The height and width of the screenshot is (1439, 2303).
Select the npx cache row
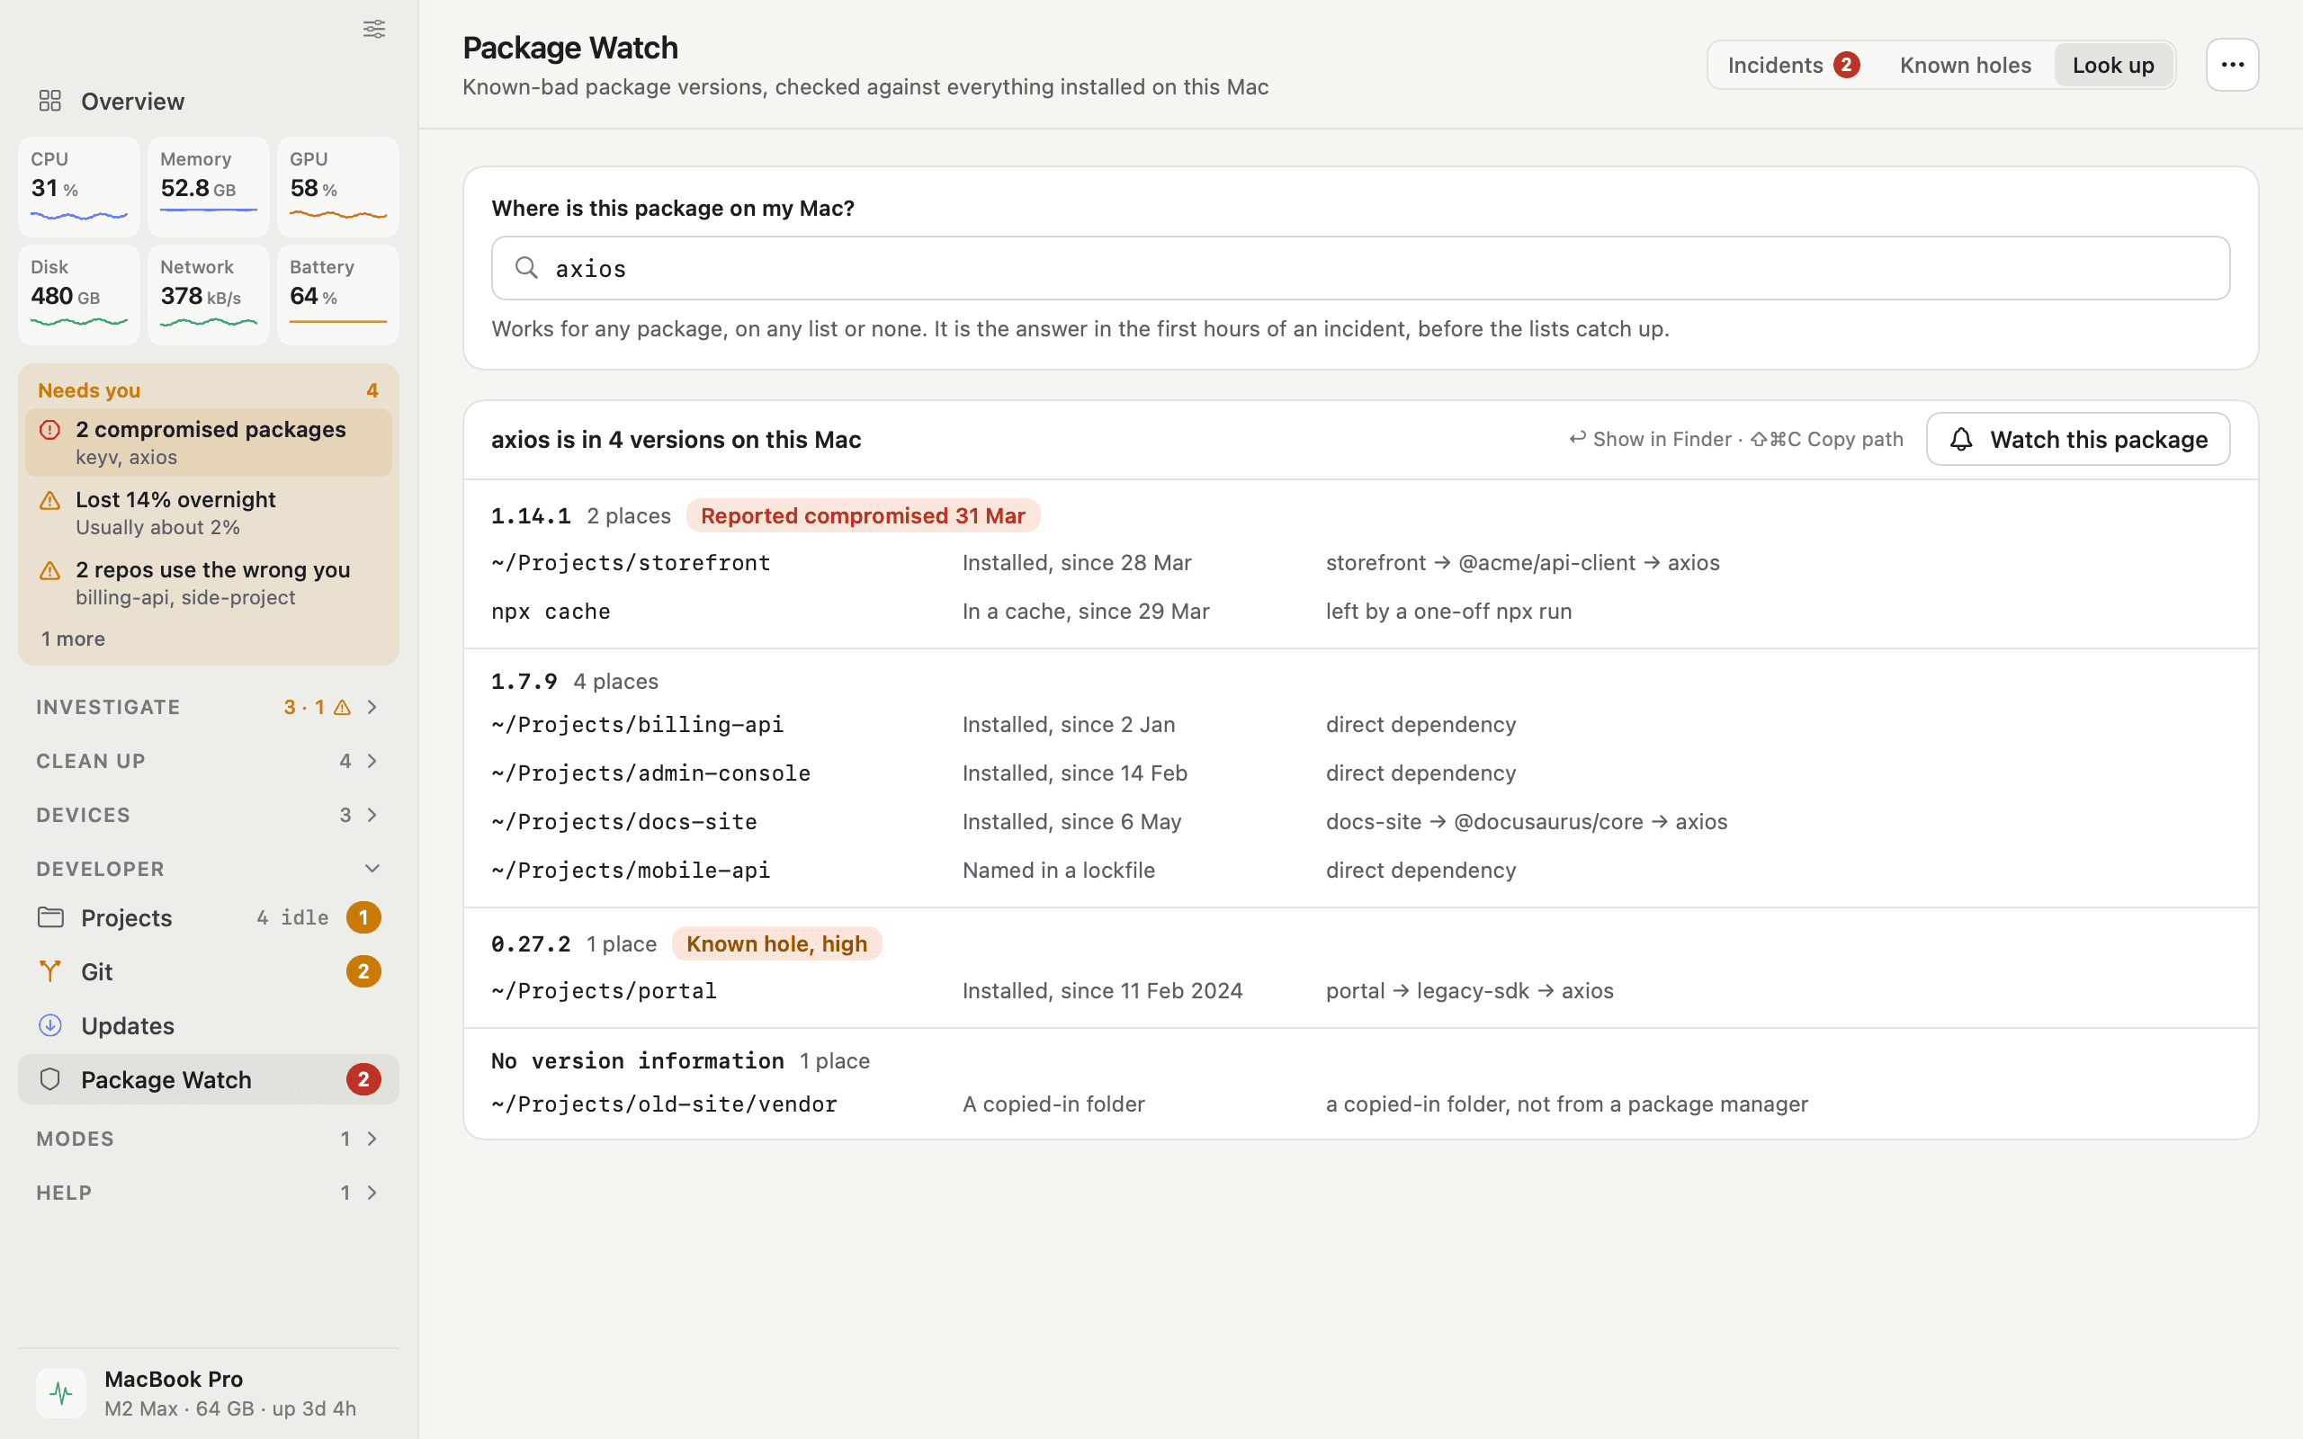click(x=1361, y=611)
